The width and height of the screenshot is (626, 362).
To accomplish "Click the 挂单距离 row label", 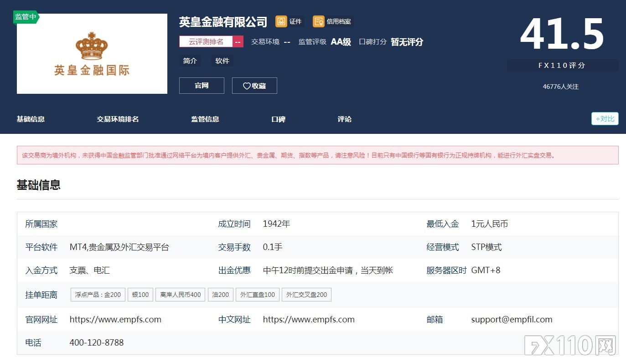I will click(41, 295).
